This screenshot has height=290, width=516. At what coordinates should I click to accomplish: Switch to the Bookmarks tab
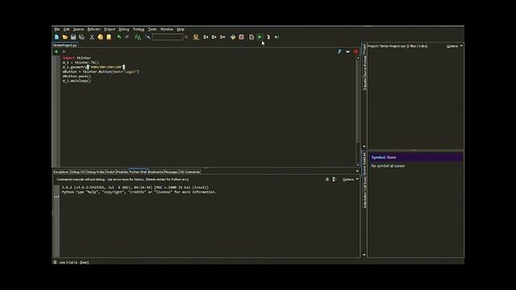click(156, 172)
